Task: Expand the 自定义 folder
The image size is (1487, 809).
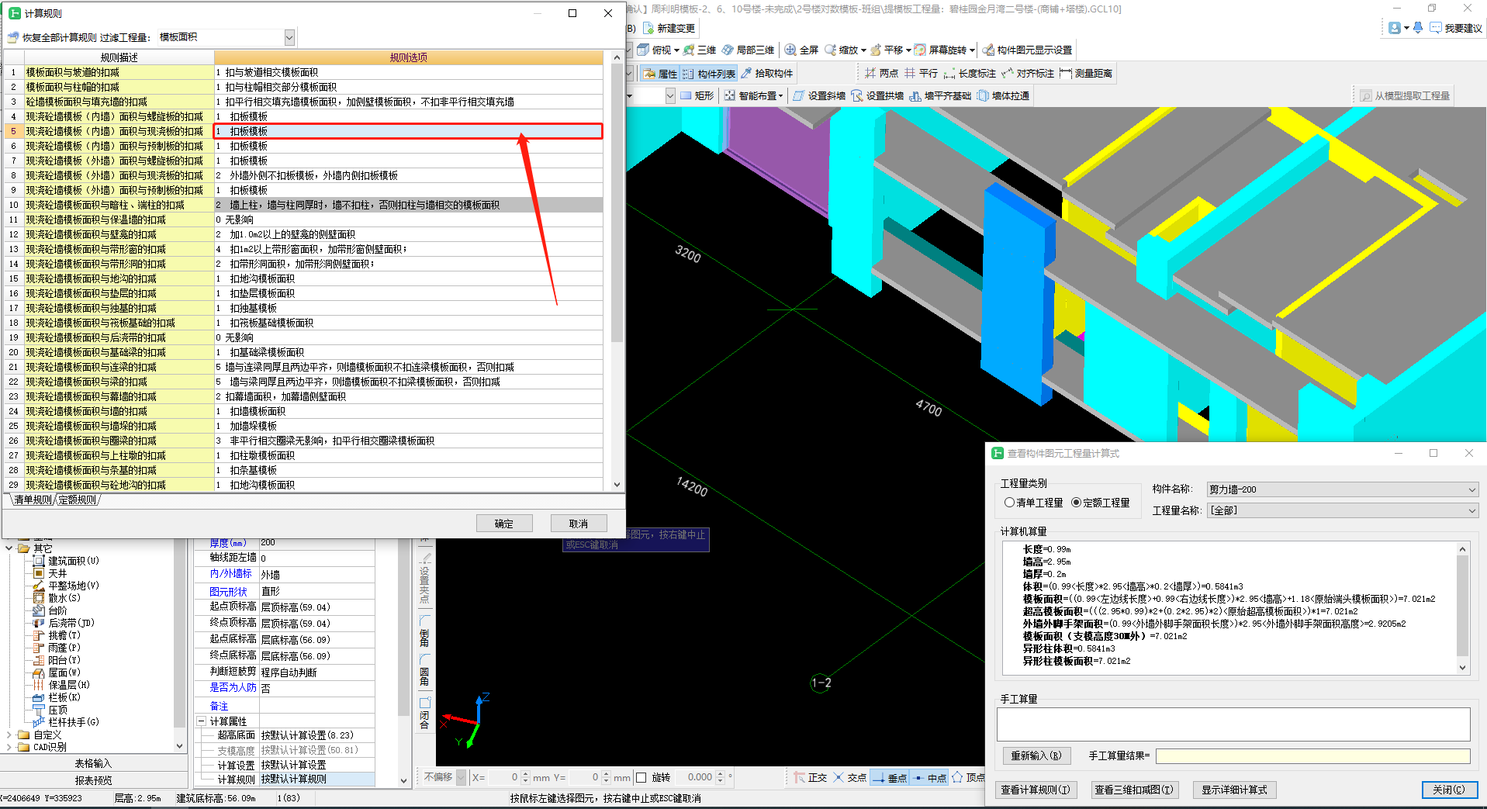Action: 9,735
